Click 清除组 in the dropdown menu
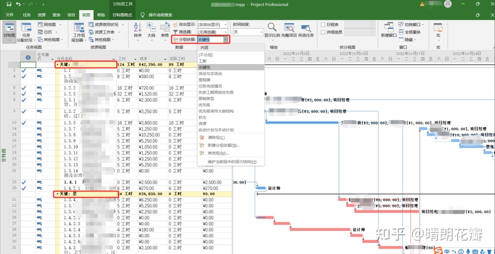This screenshot has width=495, height=254. pyautogui.click(x=216, y=138)
